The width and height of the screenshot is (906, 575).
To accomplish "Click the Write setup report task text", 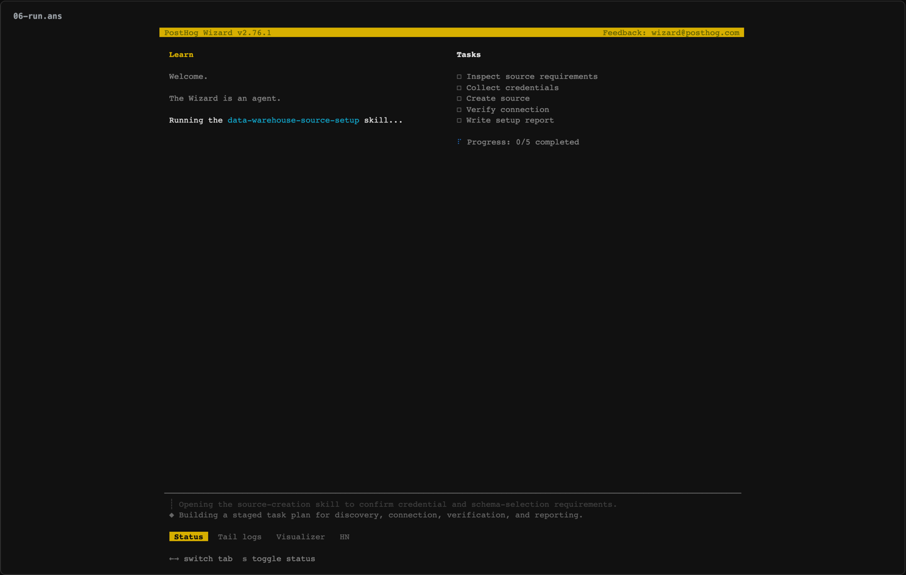I will [510, 120].
